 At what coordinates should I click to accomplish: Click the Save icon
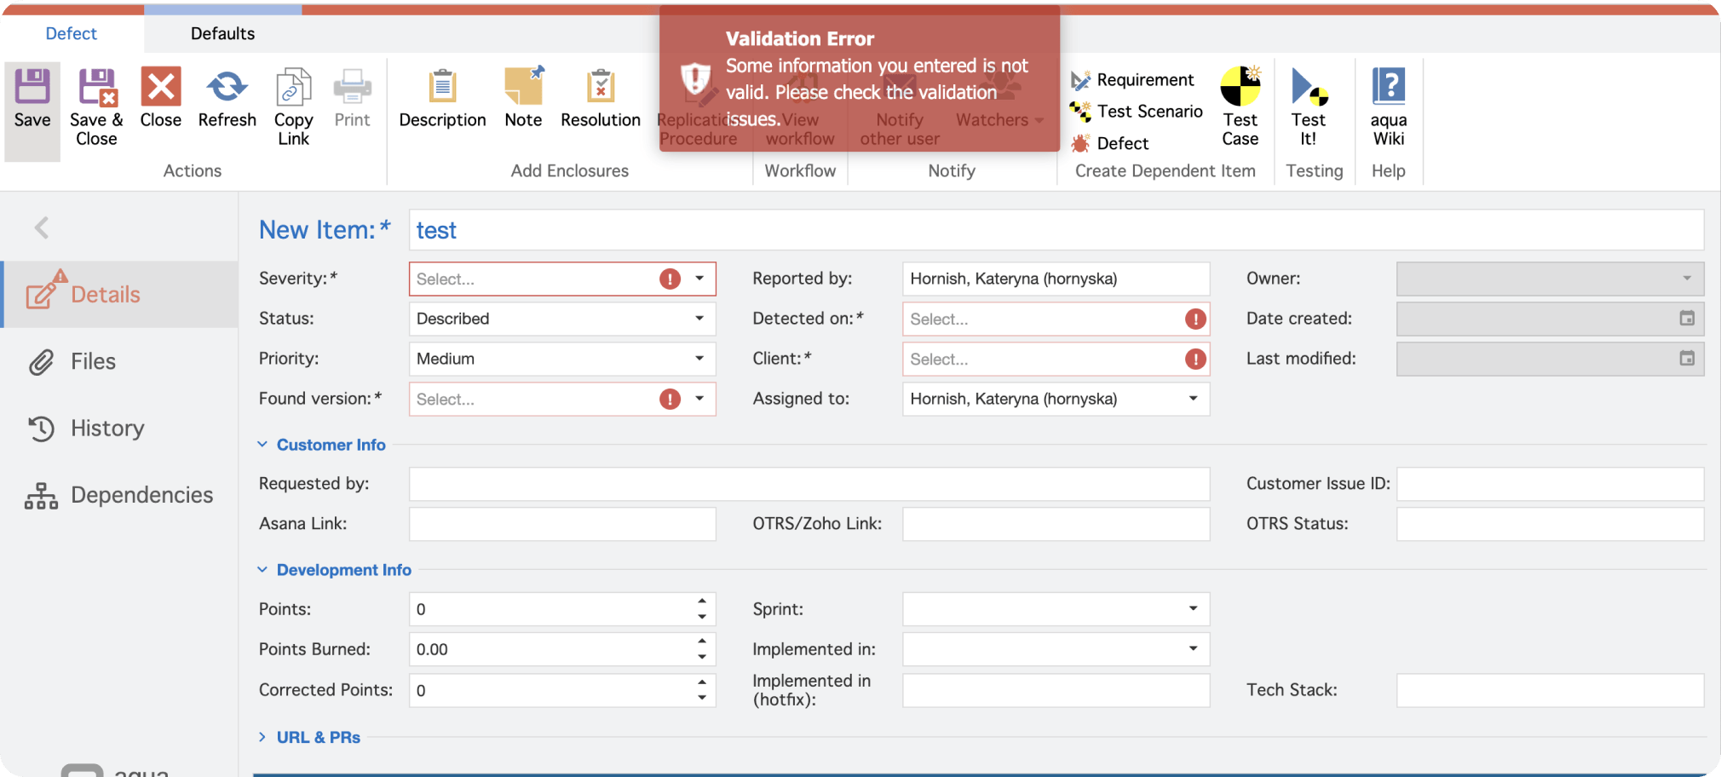[32, 87]
